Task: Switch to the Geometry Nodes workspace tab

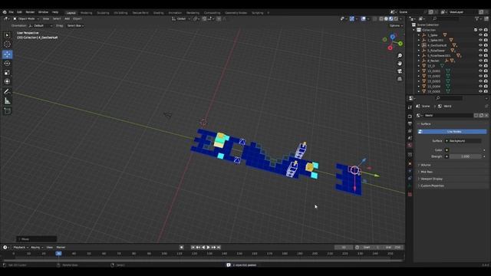Action: [x=236, y=13]
